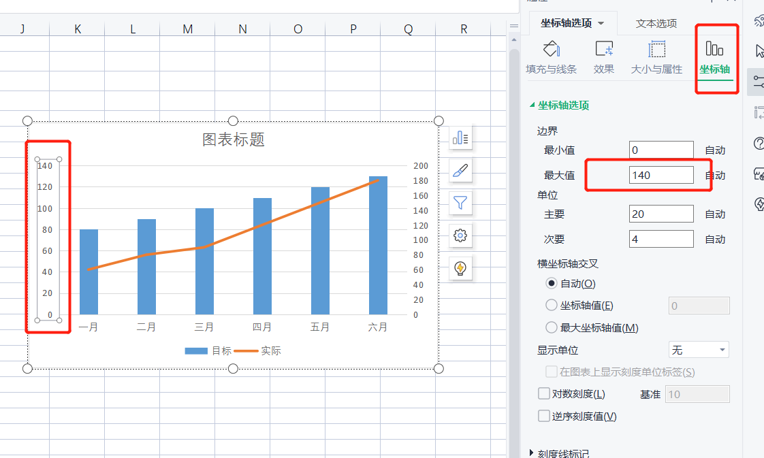
Task: Click the chart filter funnel button
Action: point(460,203)
